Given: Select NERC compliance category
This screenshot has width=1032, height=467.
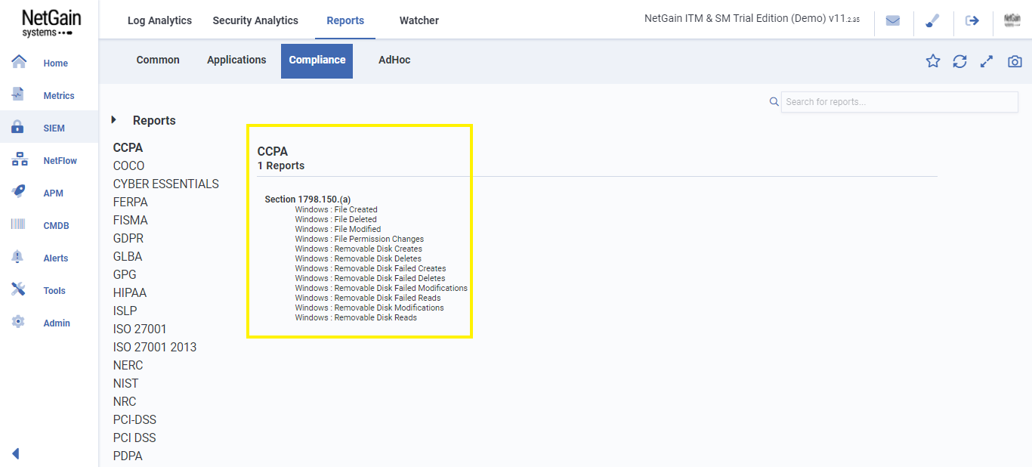Looking at the screenshot, I should click(x=128, y=365).
